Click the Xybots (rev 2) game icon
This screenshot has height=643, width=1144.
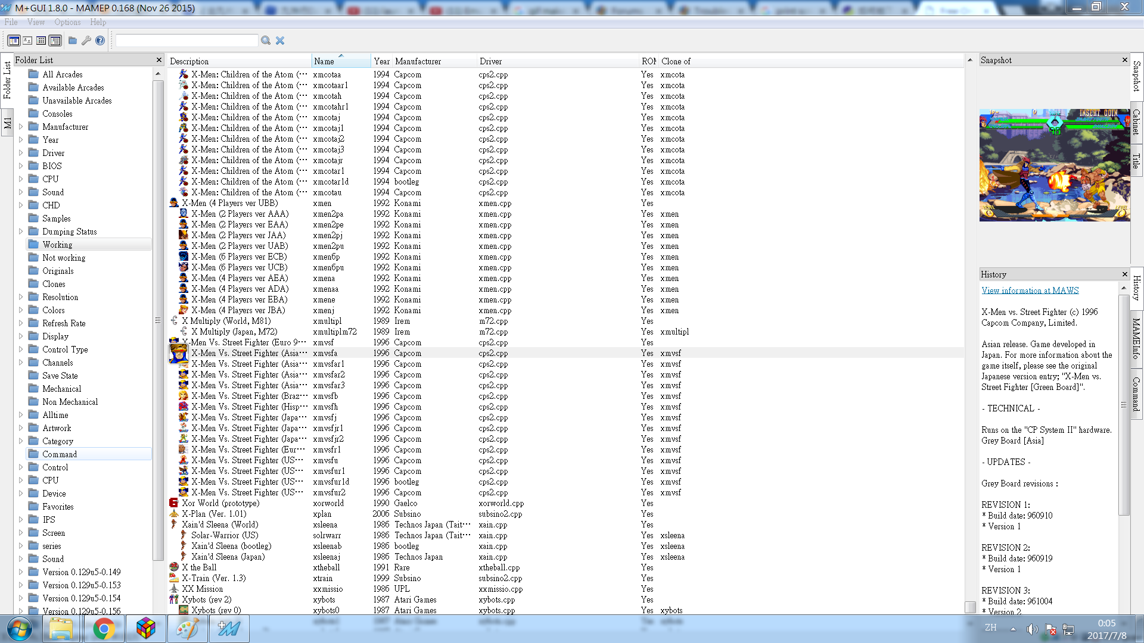(174, 600)
